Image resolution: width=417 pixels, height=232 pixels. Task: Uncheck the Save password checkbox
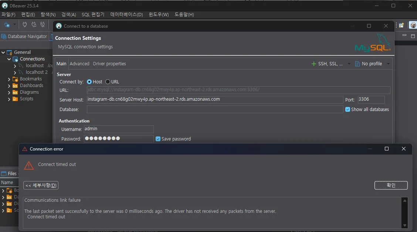coord(158,139)
